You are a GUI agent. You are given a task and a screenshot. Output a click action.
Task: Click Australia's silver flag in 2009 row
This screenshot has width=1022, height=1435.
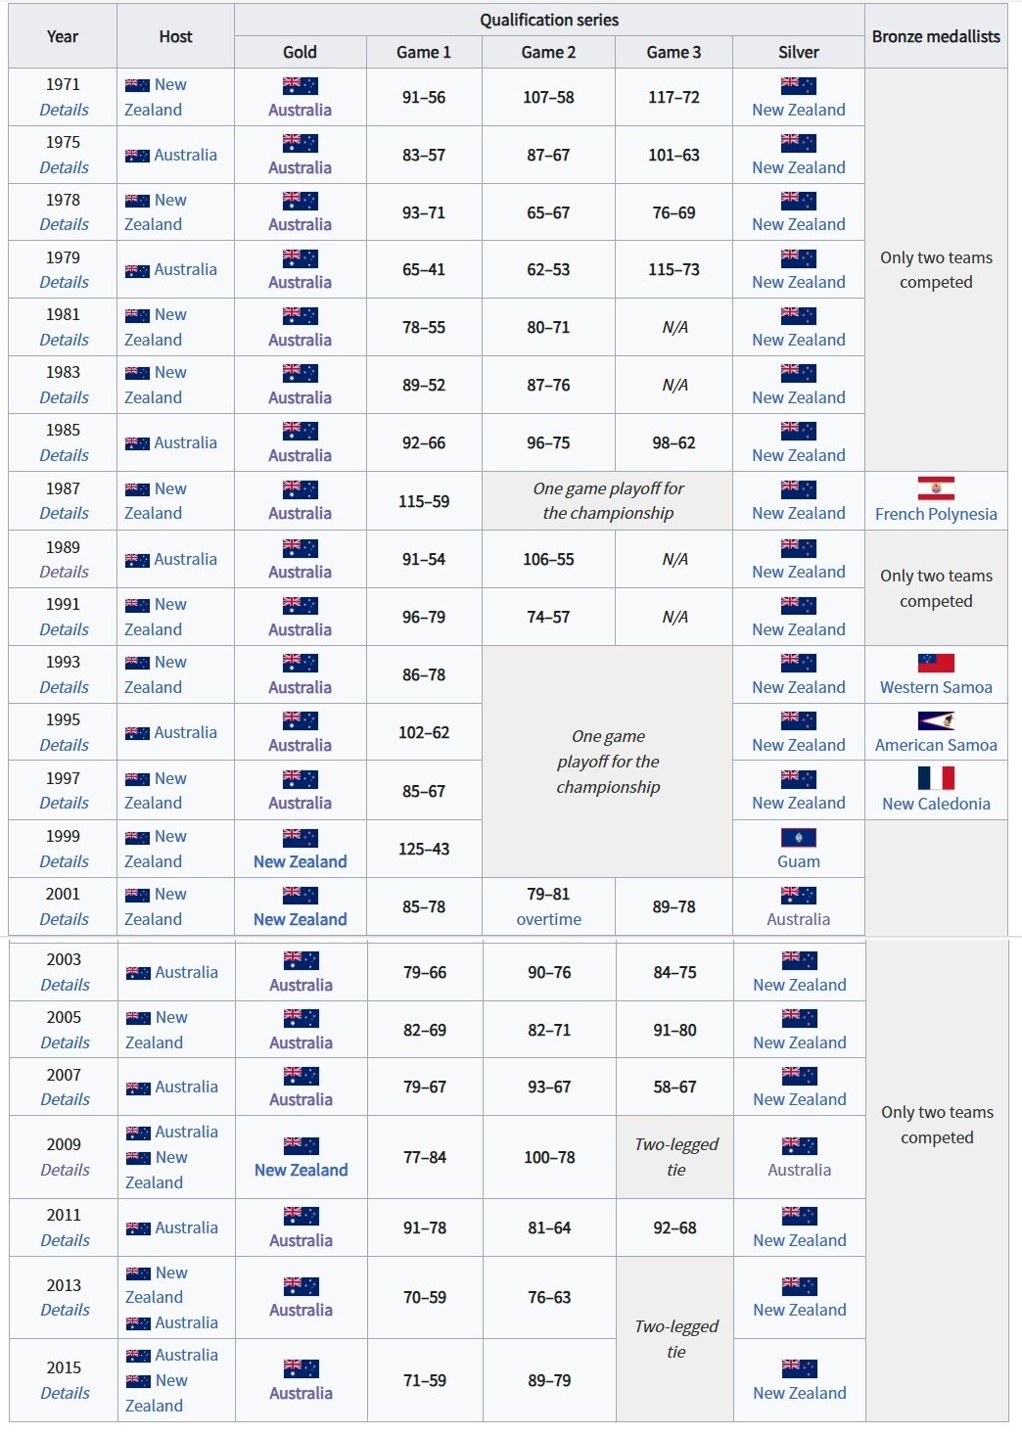[x=800, y=1145]
